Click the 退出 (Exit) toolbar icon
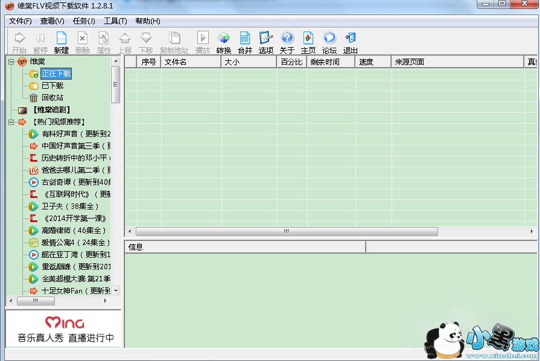The width and height of the screenshot is (540, 361). click(x=350, y=42)
